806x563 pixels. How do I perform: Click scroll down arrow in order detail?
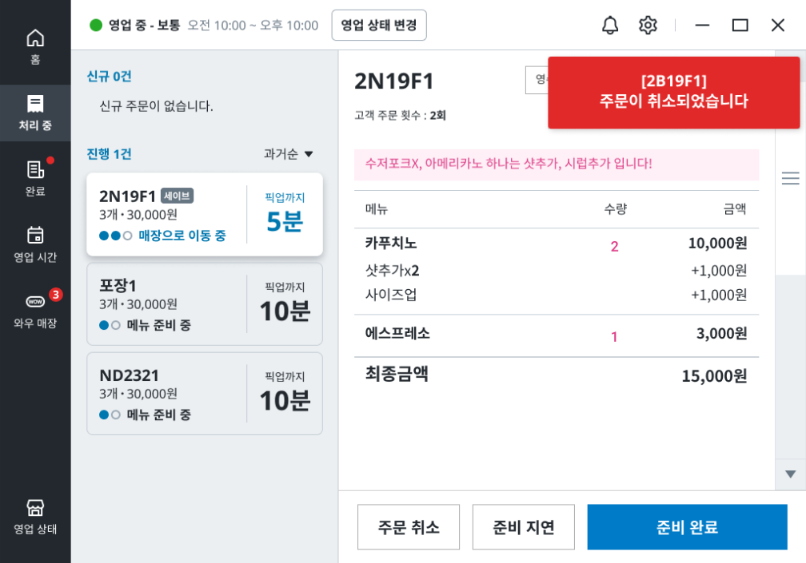point(790,474)
